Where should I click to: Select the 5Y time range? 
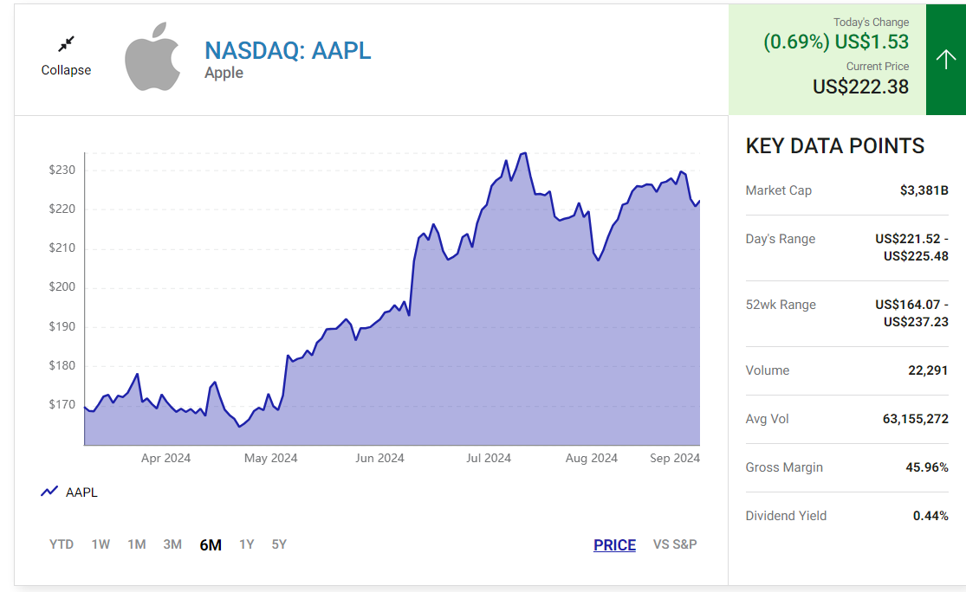coord(279,544)
